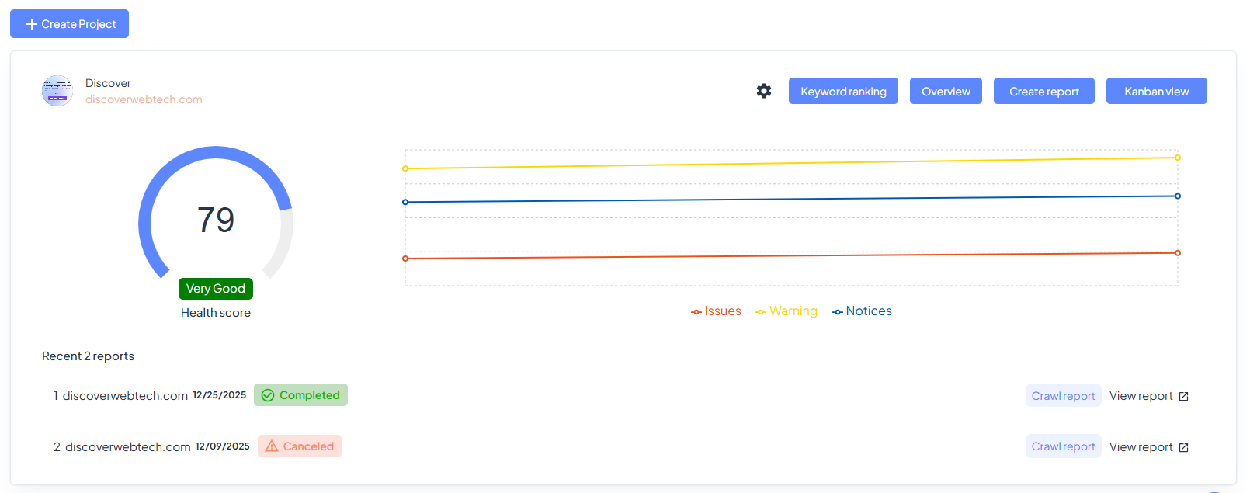The width and height of the screenshot is (1250, 493).
Task: Toggle Warning series in chart legend
Action: [786, 311]
